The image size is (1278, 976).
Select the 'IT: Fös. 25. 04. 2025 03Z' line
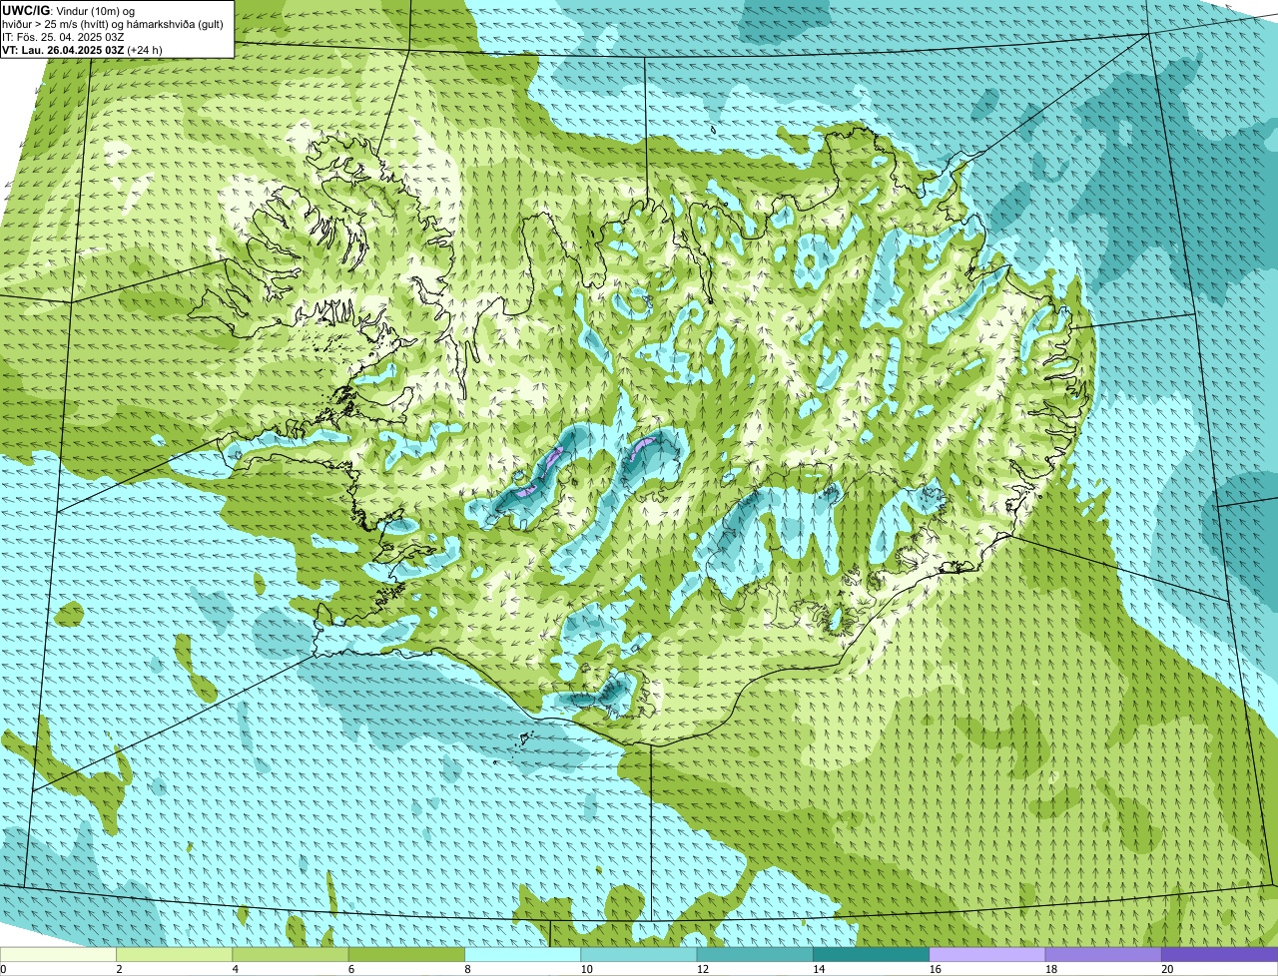point(63,37)
